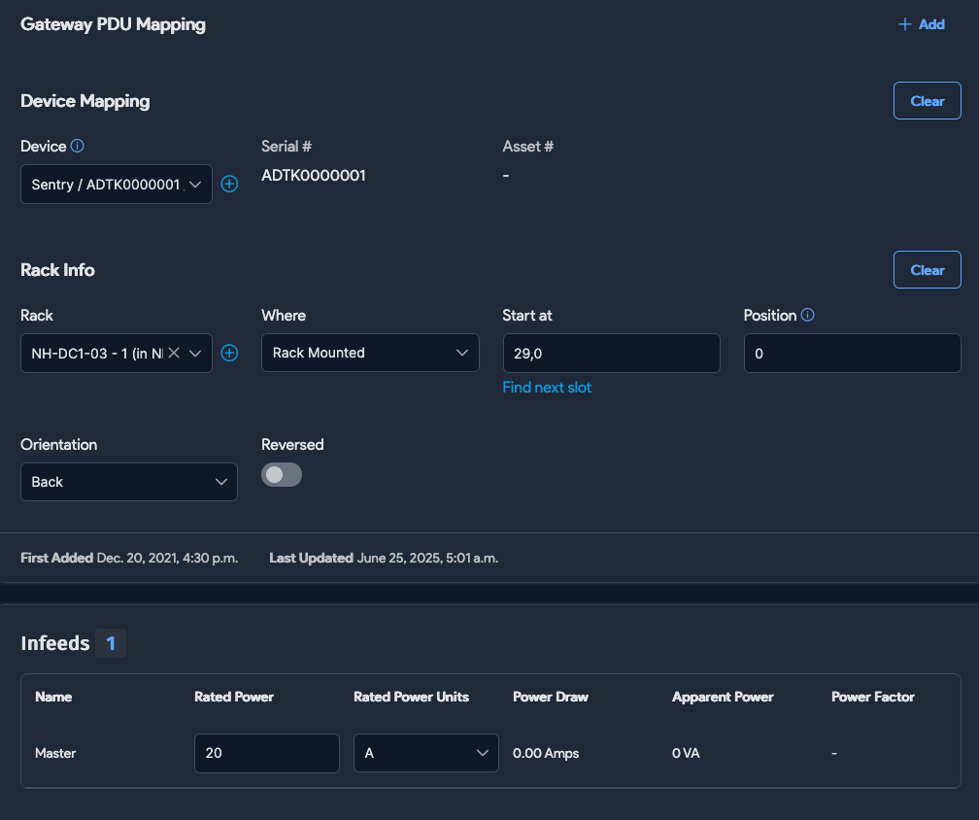The height and width of the screenshot is (820, 979).
Task: Click the info icon next to Device label
Action: 78,146
